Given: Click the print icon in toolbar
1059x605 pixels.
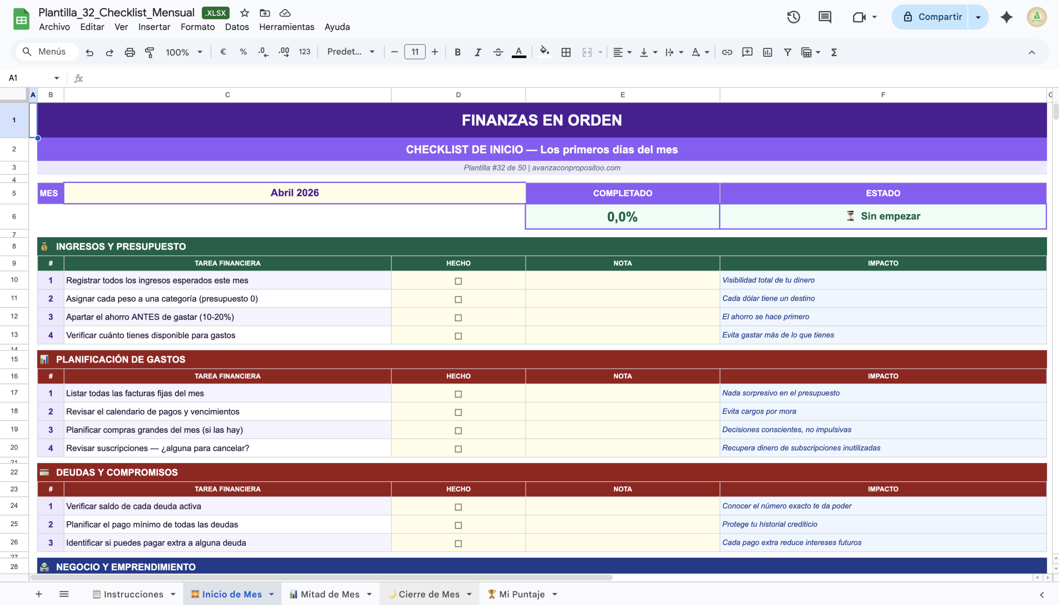Looking at the screenshot, I should (x=129, y=53).
